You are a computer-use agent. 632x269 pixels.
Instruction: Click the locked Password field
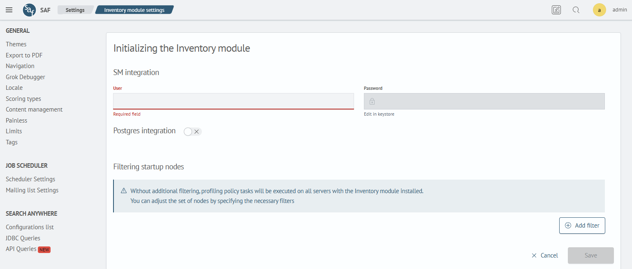click(484, 101)
